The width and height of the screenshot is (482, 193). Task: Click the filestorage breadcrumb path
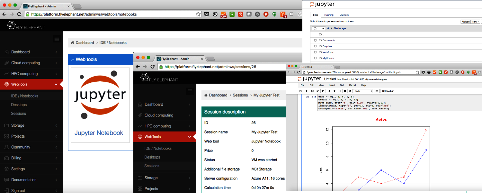[x=340, y=28]
